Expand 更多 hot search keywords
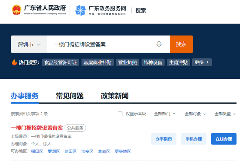The image size is (240, 164). point(202,62)
